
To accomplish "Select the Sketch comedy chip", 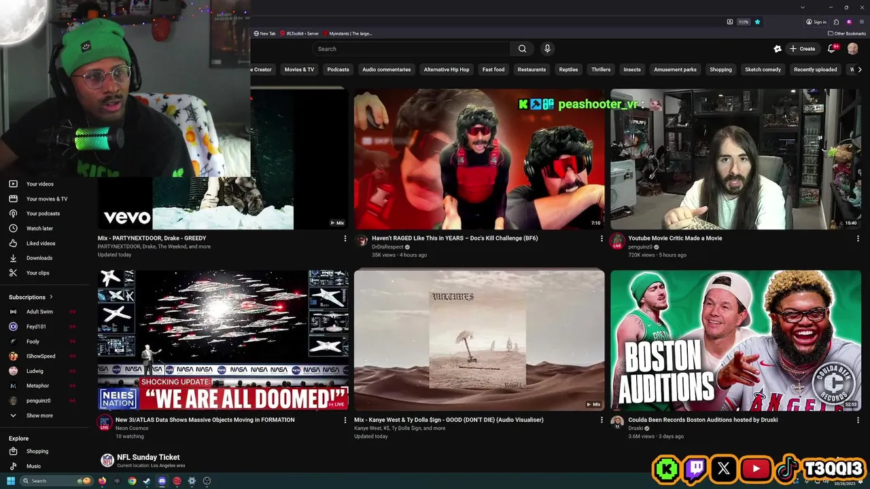I will (x=763, y=69).
